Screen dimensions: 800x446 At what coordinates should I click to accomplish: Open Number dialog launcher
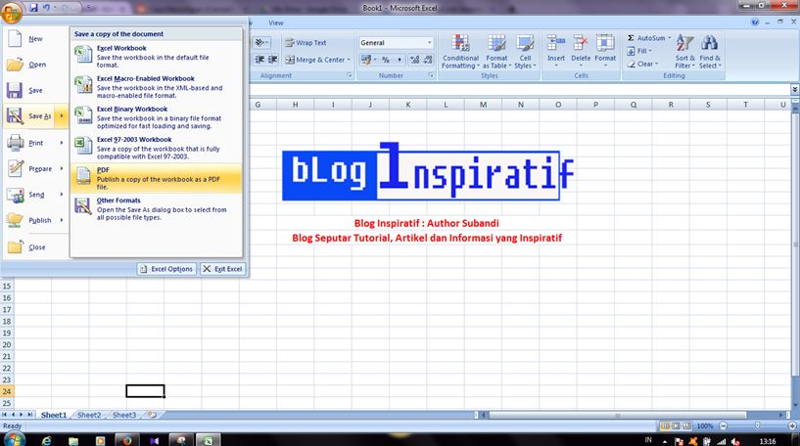click(x=431, y=75)
